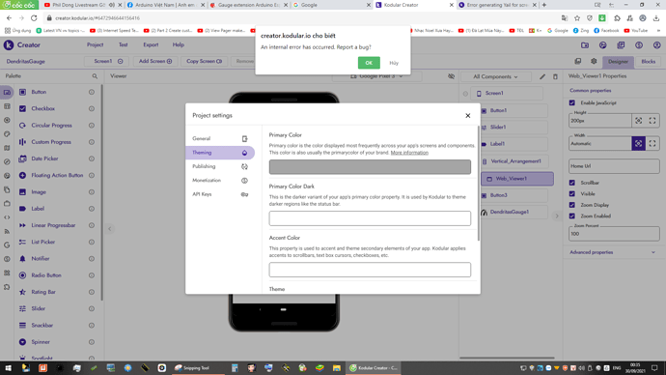Select the Snackbar palette icon

[x=22, y=326]
